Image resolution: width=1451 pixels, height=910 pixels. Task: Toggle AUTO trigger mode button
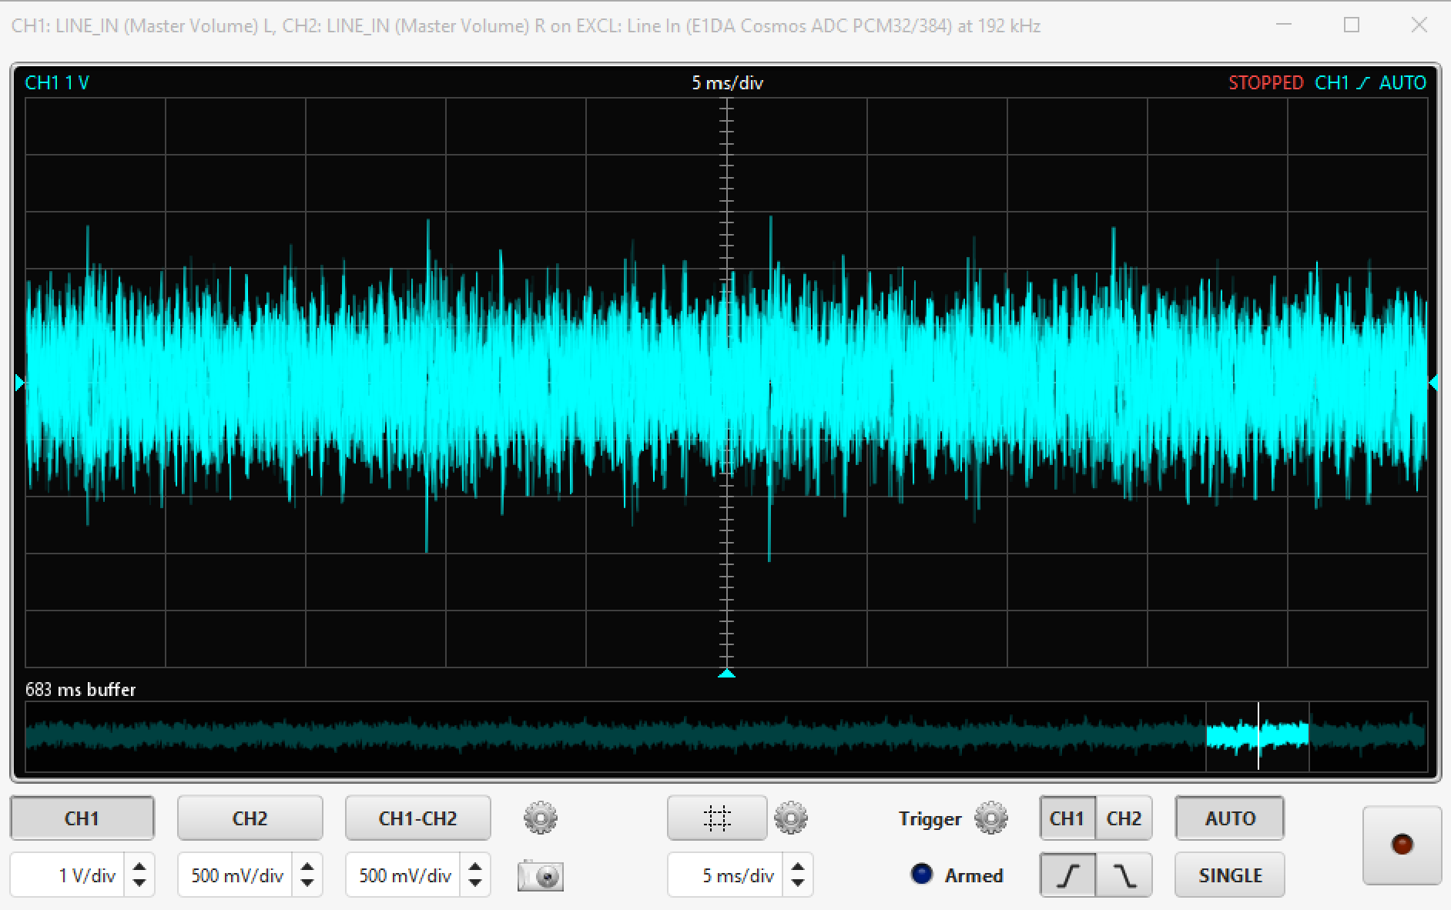click(x=1230, y=818)
